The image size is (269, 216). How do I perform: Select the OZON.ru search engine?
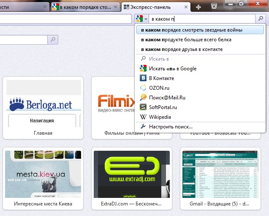[200, 88]
